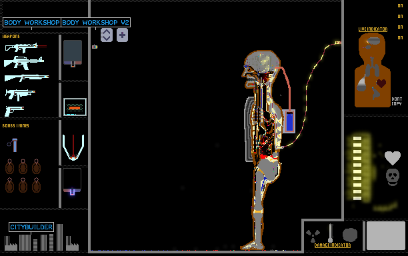The height and width of the screenshot is (256, 408).
Task: Click the Live Indicator label
Action: click(373, 29)
